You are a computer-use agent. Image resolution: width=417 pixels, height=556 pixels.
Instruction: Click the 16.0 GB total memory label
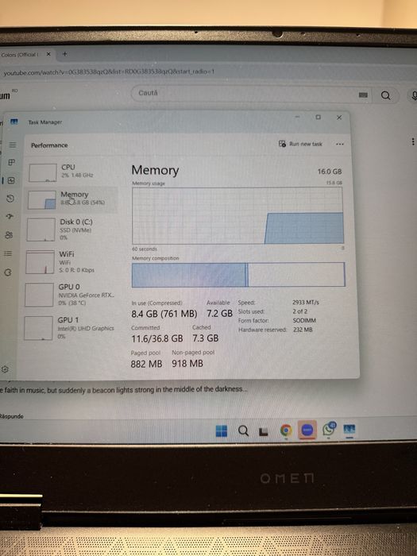click(330, 172)
